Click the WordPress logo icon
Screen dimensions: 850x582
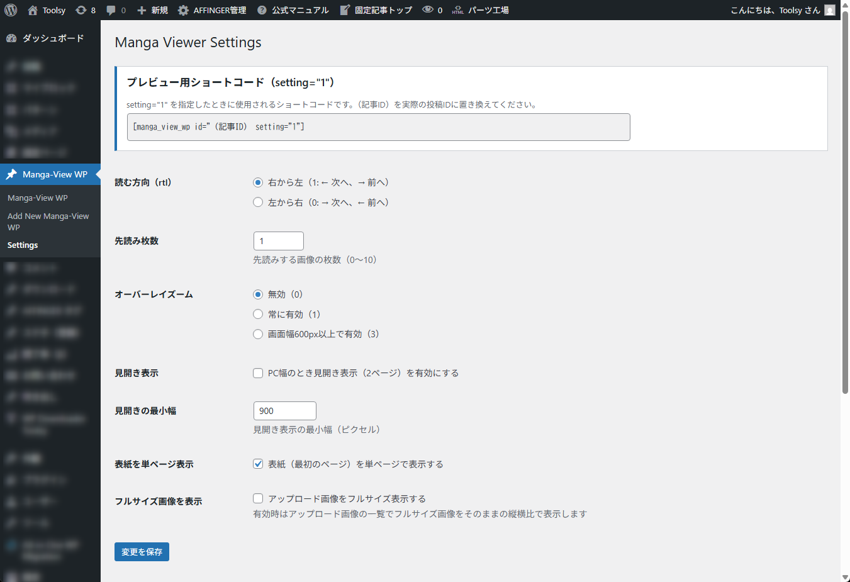tap(11, 10)
